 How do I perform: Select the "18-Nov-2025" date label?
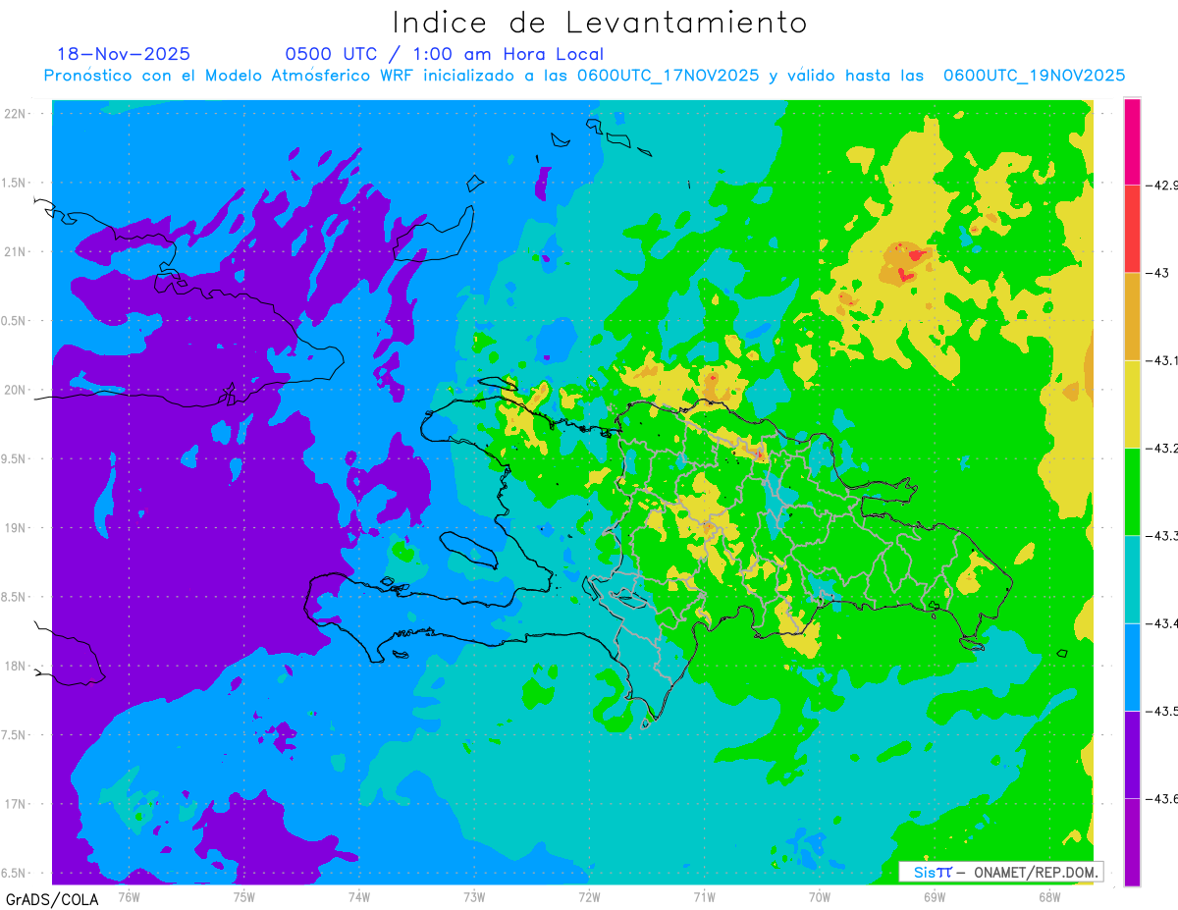click(124, 54)
